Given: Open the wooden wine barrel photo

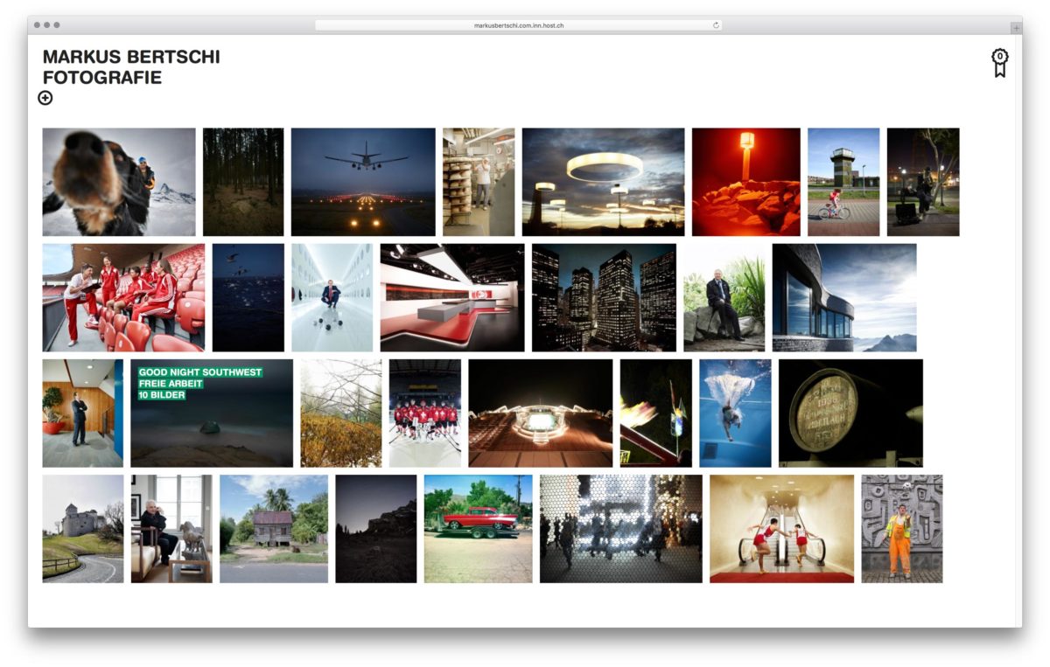Looking at the screenshot, I should coord(850,413).
